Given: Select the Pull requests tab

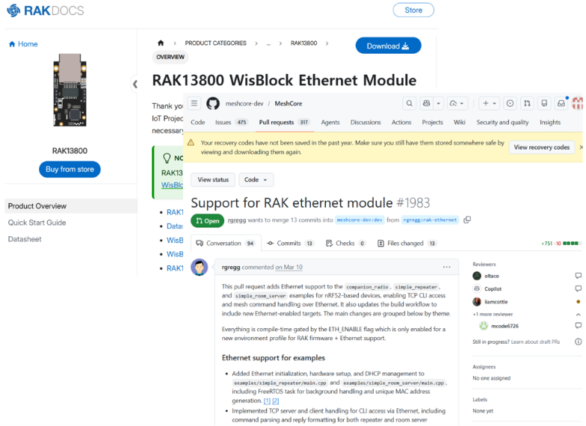Looking at the screenshot, I should pyautogui.click(x=284, y=123).
